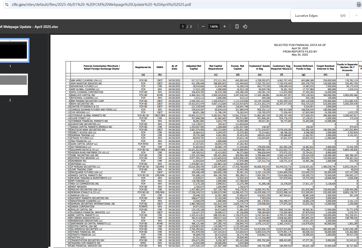Click the '0/0' find match count

343,16
